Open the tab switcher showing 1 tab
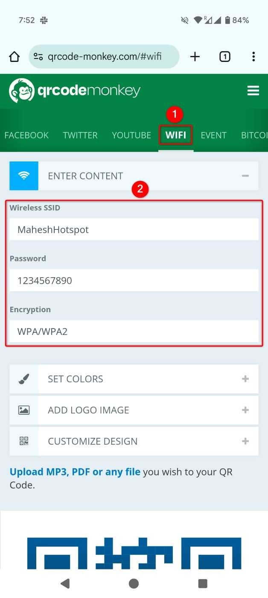The height and width of the screenshot is (598, 268). coord(225,56)
